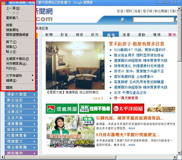Open article 雲林高鐵特區 土地標售冷
Screen dimensions: 182x160
(134, 77)
